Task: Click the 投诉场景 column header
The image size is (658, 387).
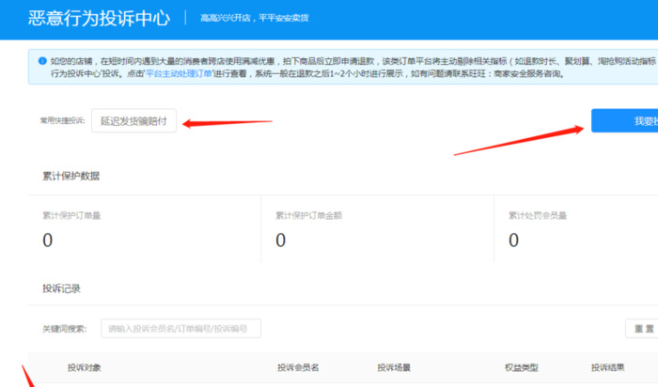Action: pyautogui.click(x=394, y=367)
